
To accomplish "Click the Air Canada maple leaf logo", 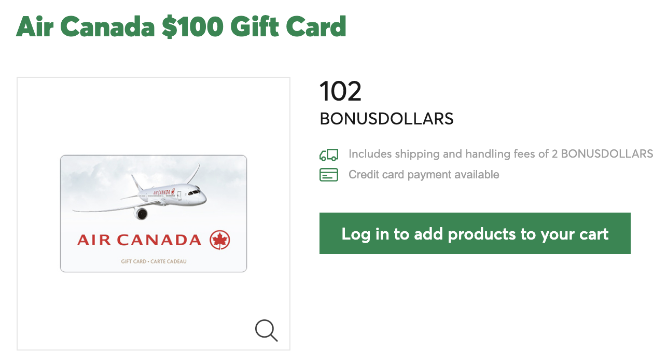I will (x=220, y=240).
